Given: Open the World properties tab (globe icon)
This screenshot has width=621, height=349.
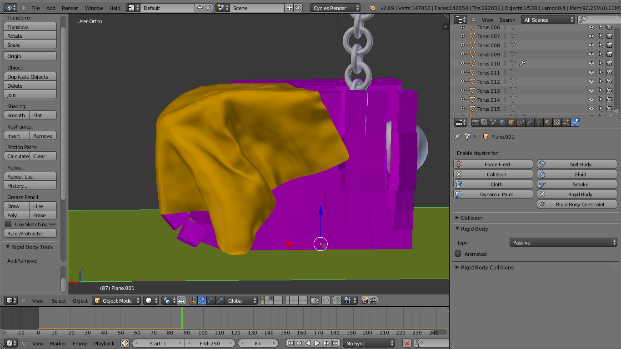Looking at the screenshot, I should [503, 122].
